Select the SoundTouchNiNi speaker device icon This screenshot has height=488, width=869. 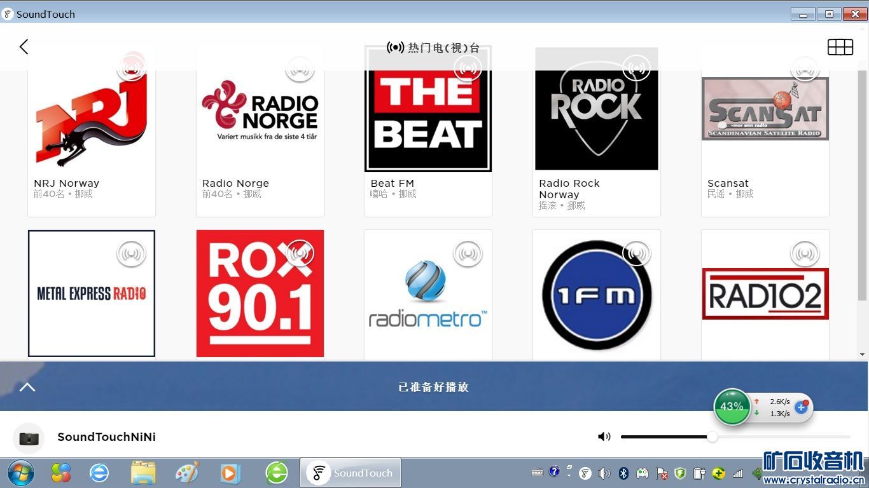point(29,438)
